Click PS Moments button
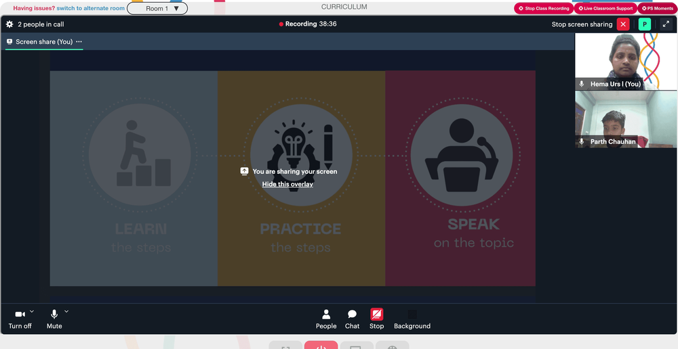 tap(658, 8)
